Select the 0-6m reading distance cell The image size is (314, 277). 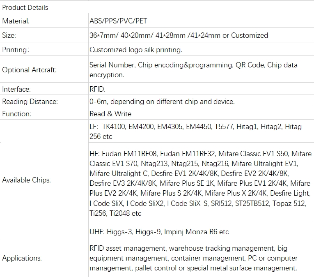(x=201, y=101)
